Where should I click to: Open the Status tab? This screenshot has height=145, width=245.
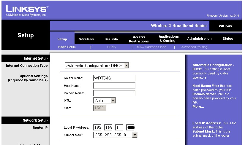(x=228, y=39)
